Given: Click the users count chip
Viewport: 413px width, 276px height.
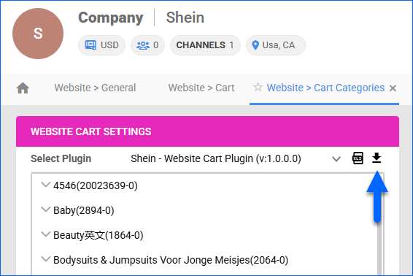Looking at the screenshot, I should click(x=148, y=45).
